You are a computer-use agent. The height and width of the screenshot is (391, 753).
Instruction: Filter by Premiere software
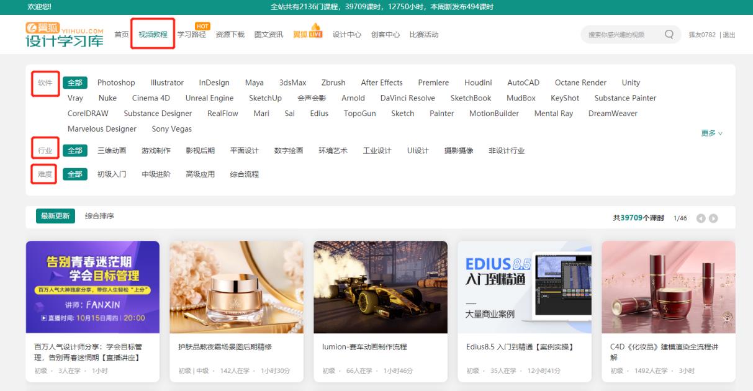pos(433,83)
